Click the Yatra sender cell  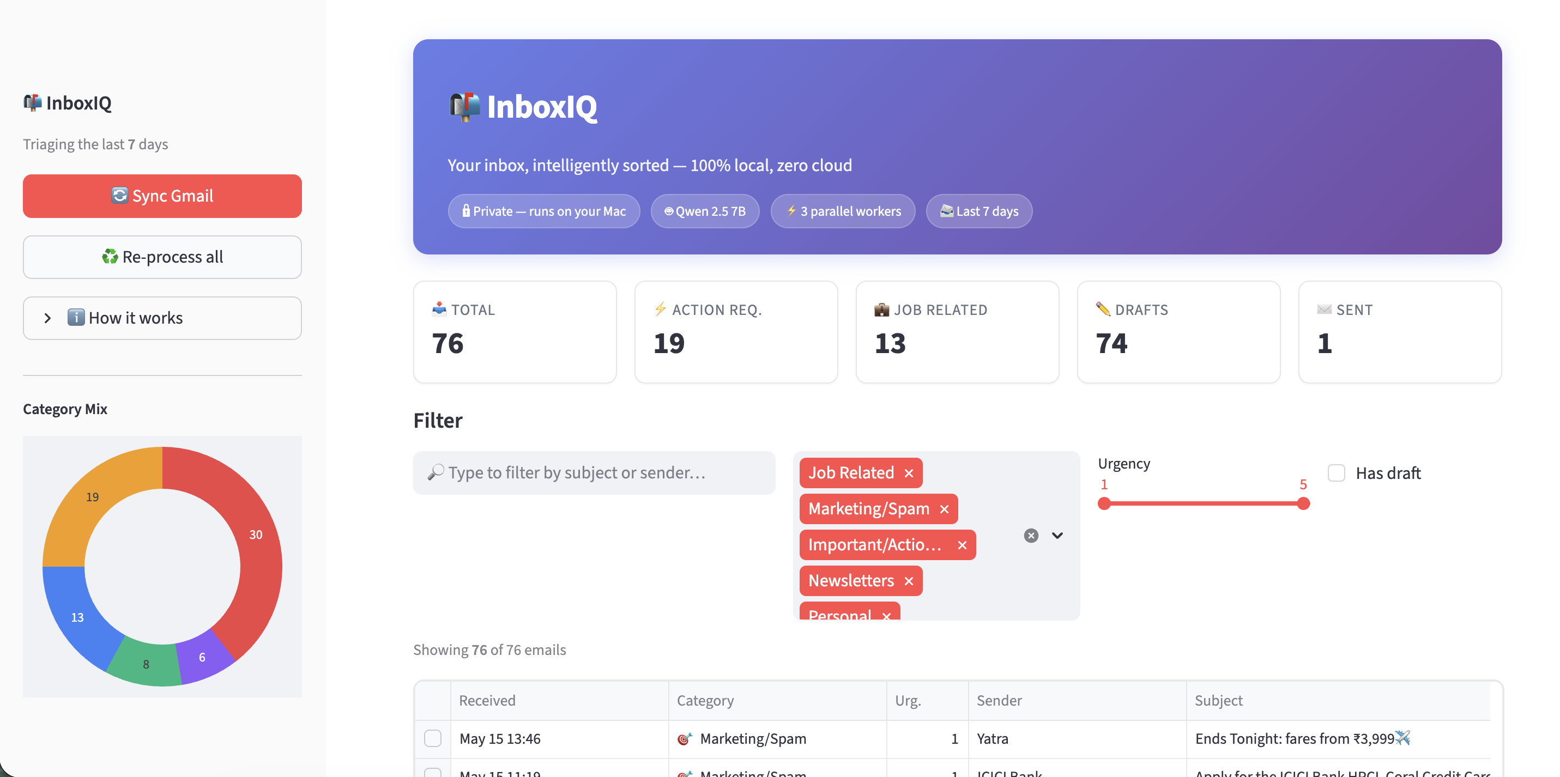tap(1077, 739)
